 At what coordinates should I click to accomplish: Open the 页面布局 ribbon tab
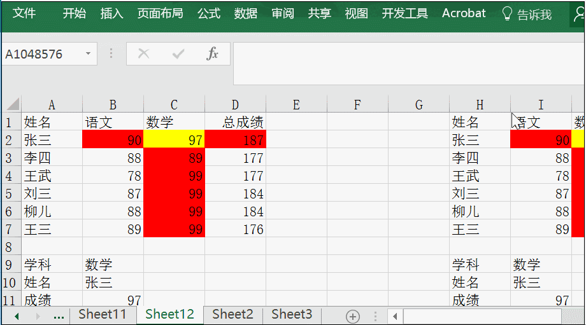click(x=160, y=13)
